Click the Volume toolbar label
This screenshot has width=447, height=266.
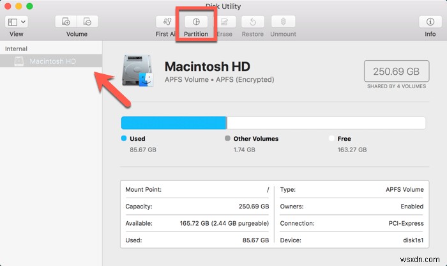(x=77, y=34)
